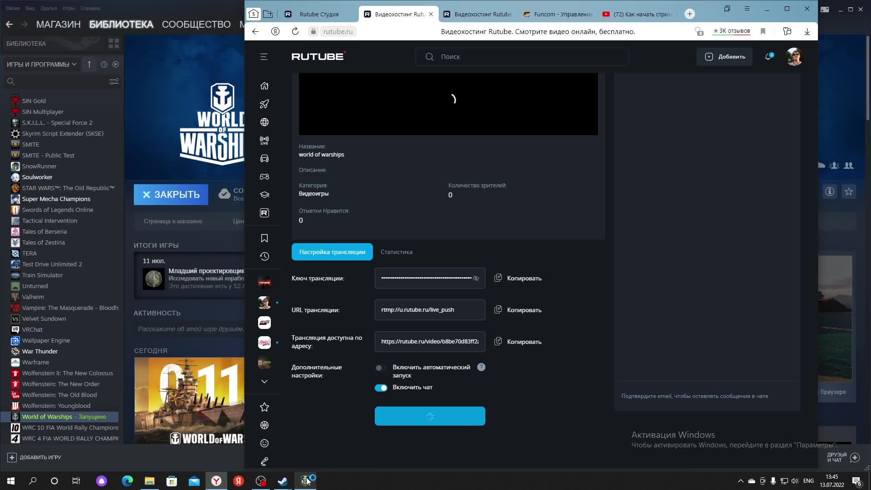The image size is (871, 490).
Task: Disable the 'Включить чат' toggle
Action: click(x=381, y=387)
